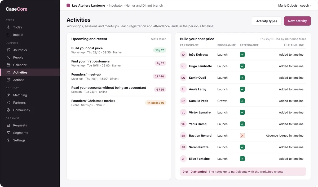318x187 pixels.
Task: Uncheck attendance for Samir Ouali
Action: coord(242,78)
